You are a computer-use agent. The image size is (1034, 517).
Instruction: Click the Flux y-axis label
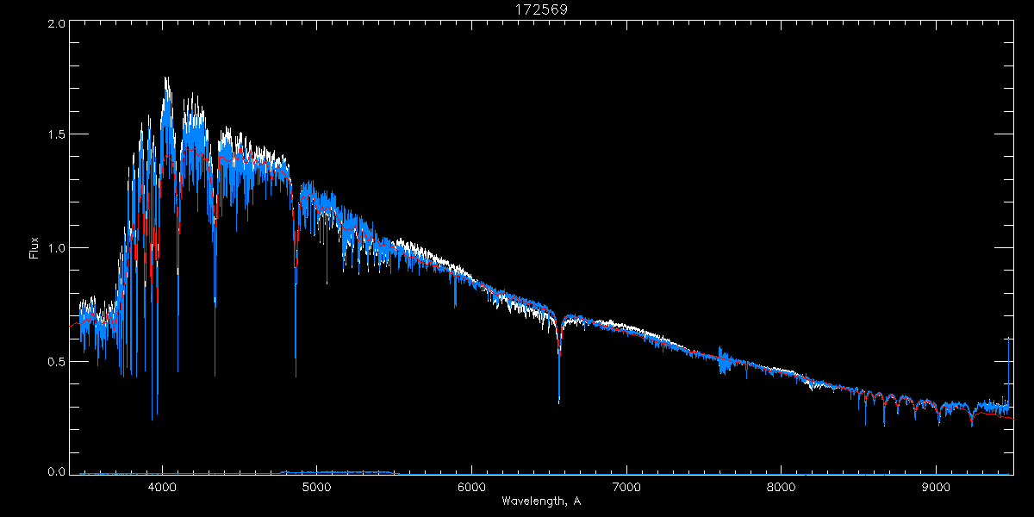pyautogui.click(x=34, y=247)
